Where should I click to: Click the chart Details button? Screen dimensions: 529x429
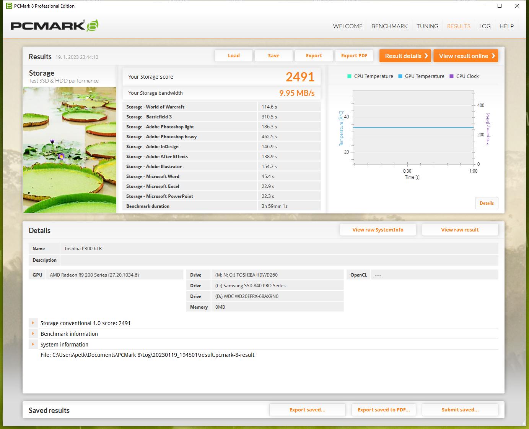pyautogui.click(x=487, y=203)
